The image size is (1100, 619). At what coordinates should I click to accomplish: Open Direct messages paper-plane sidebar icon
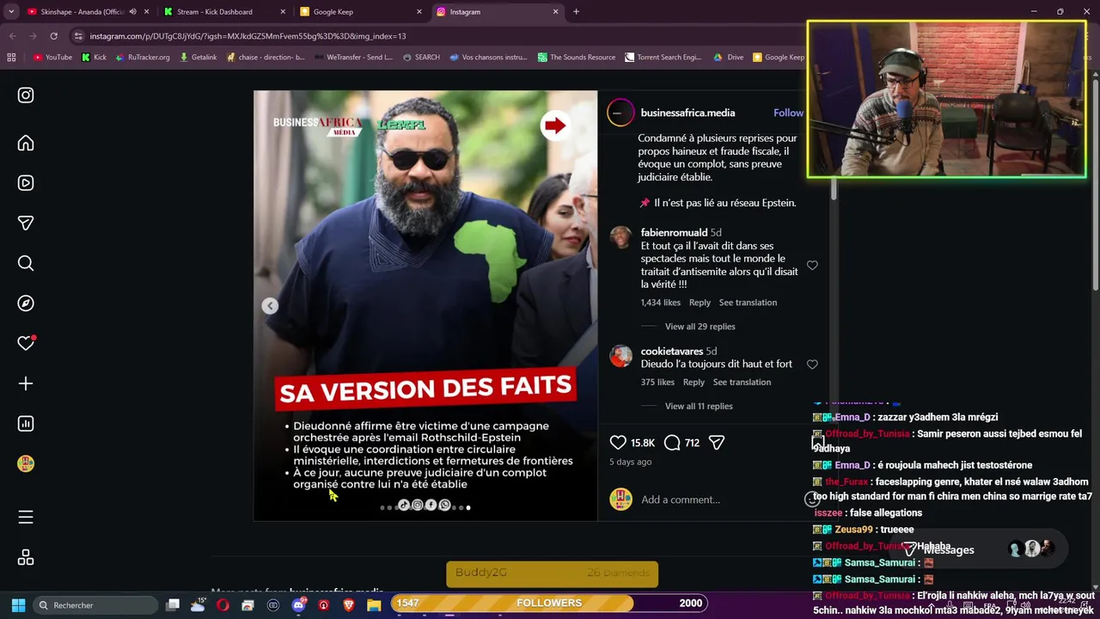[26, 223]
